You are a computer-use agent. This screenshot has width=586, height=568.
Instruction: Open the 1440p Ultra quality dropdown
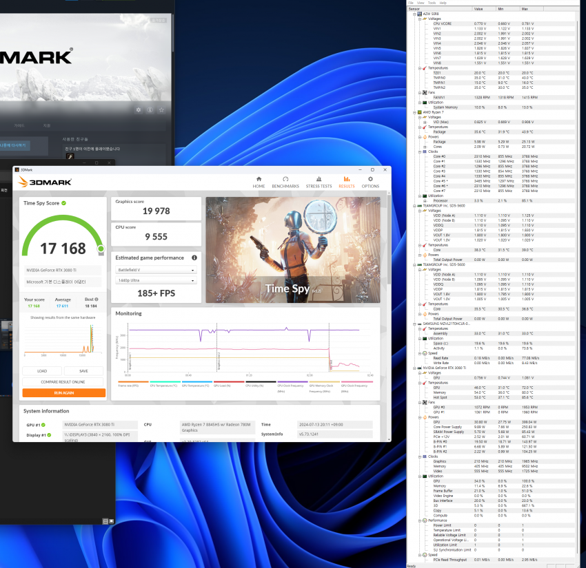click(x=156, y=280)
